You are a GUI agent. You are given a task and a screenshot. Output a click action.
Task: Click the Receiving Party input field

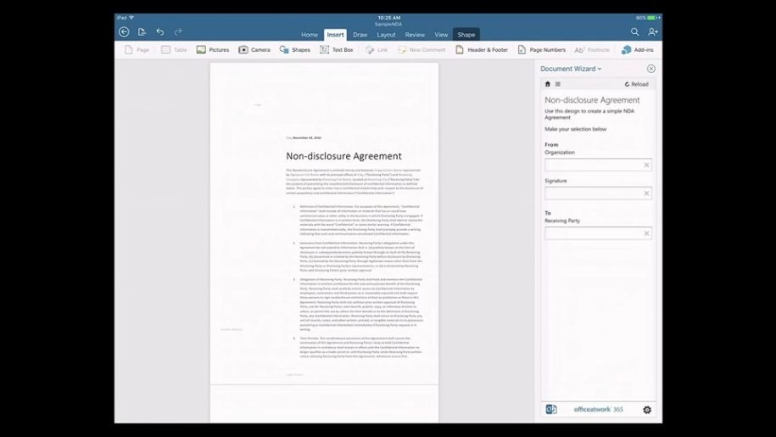point(599,233)
